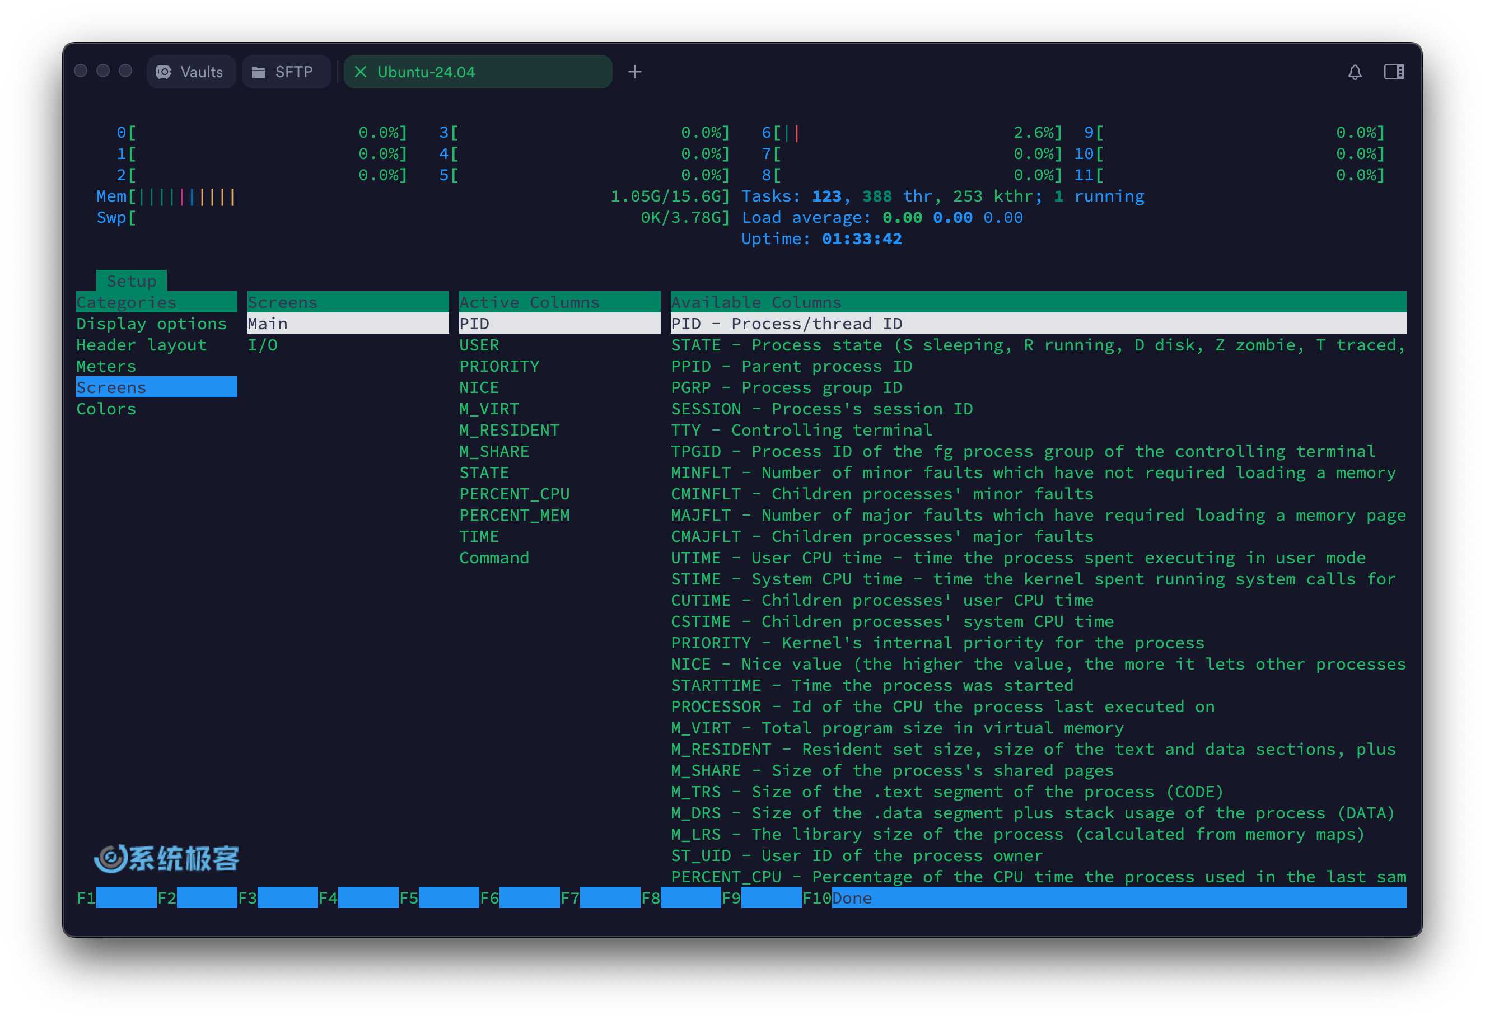Click the Swp meter bar
Screen dimensions: 1485x1020
click(413, 218)
